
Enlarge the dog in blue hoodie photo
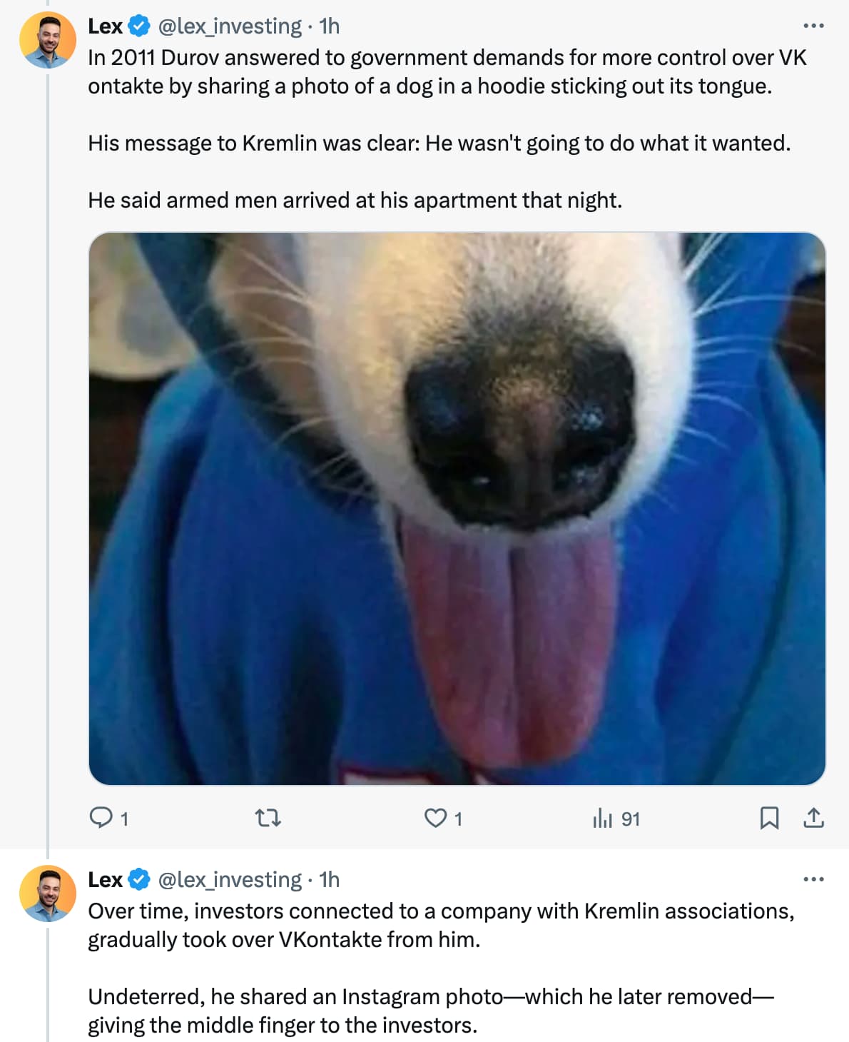click(x=457, y=508)
